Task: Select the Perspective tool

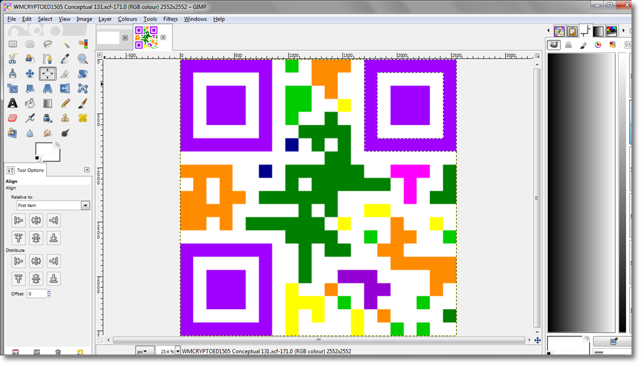Action: [47, 88]
